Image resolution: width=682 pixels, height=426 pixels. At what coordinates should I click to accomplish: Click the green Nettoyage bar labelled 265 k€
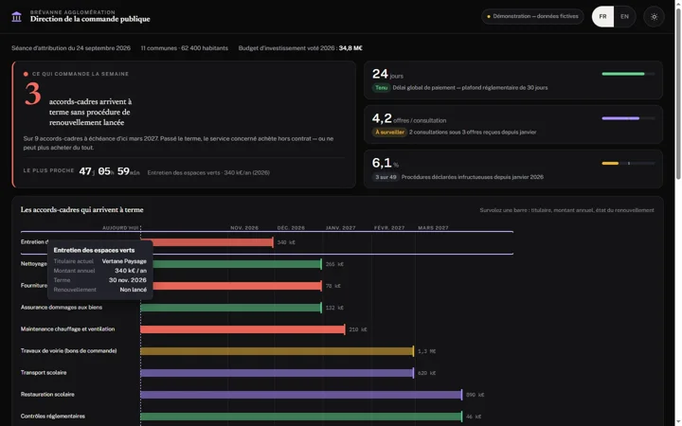(237, 264)
